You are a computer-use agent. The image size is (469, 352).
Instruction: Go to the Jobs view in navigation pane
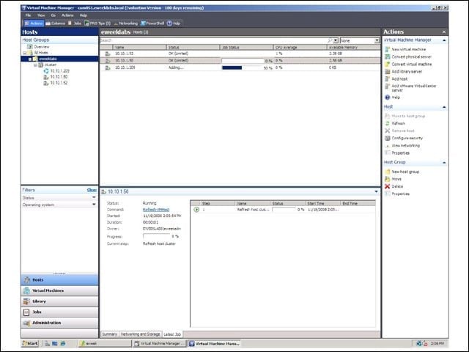click(59, 312)
